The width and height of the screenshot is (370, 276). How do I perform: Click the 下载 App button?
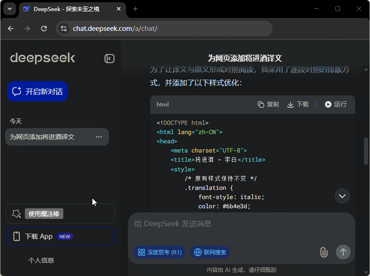60,236
